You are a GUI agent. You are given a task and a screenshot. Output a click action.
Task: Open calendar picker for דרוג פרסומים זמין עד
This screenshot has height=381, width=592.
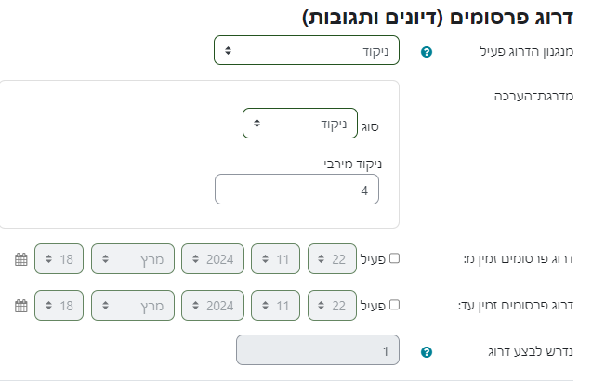pyautogui.click(x=21, y=304)
